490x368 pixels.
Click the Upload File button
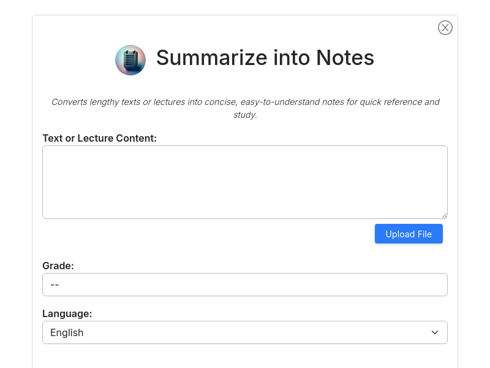pos(409,234)
